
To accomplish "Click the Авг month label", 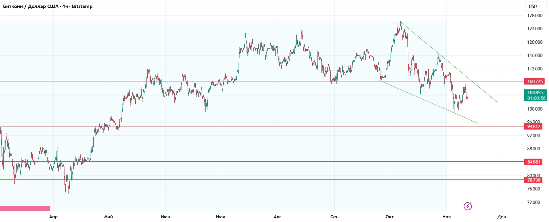I will click(x=277, y=217).
